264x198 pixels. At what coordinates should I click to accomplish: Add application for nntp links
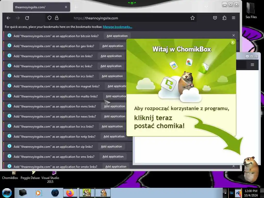point(114,137)
